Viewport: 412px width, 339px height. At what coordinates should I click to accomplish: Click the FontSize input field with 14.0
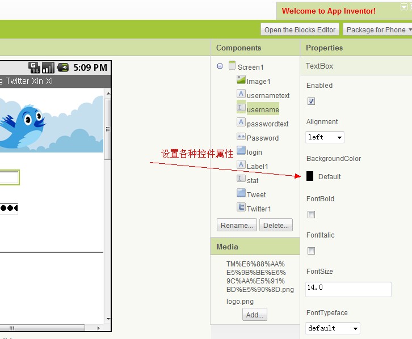(348, 289)
